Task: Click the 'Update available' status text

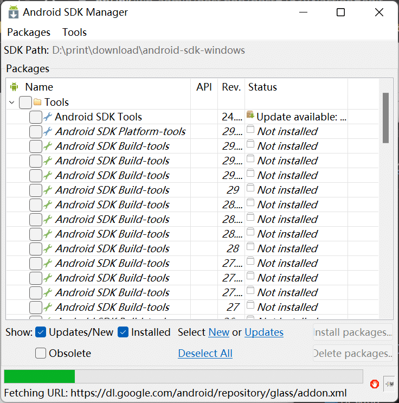Action: (301, 117)
